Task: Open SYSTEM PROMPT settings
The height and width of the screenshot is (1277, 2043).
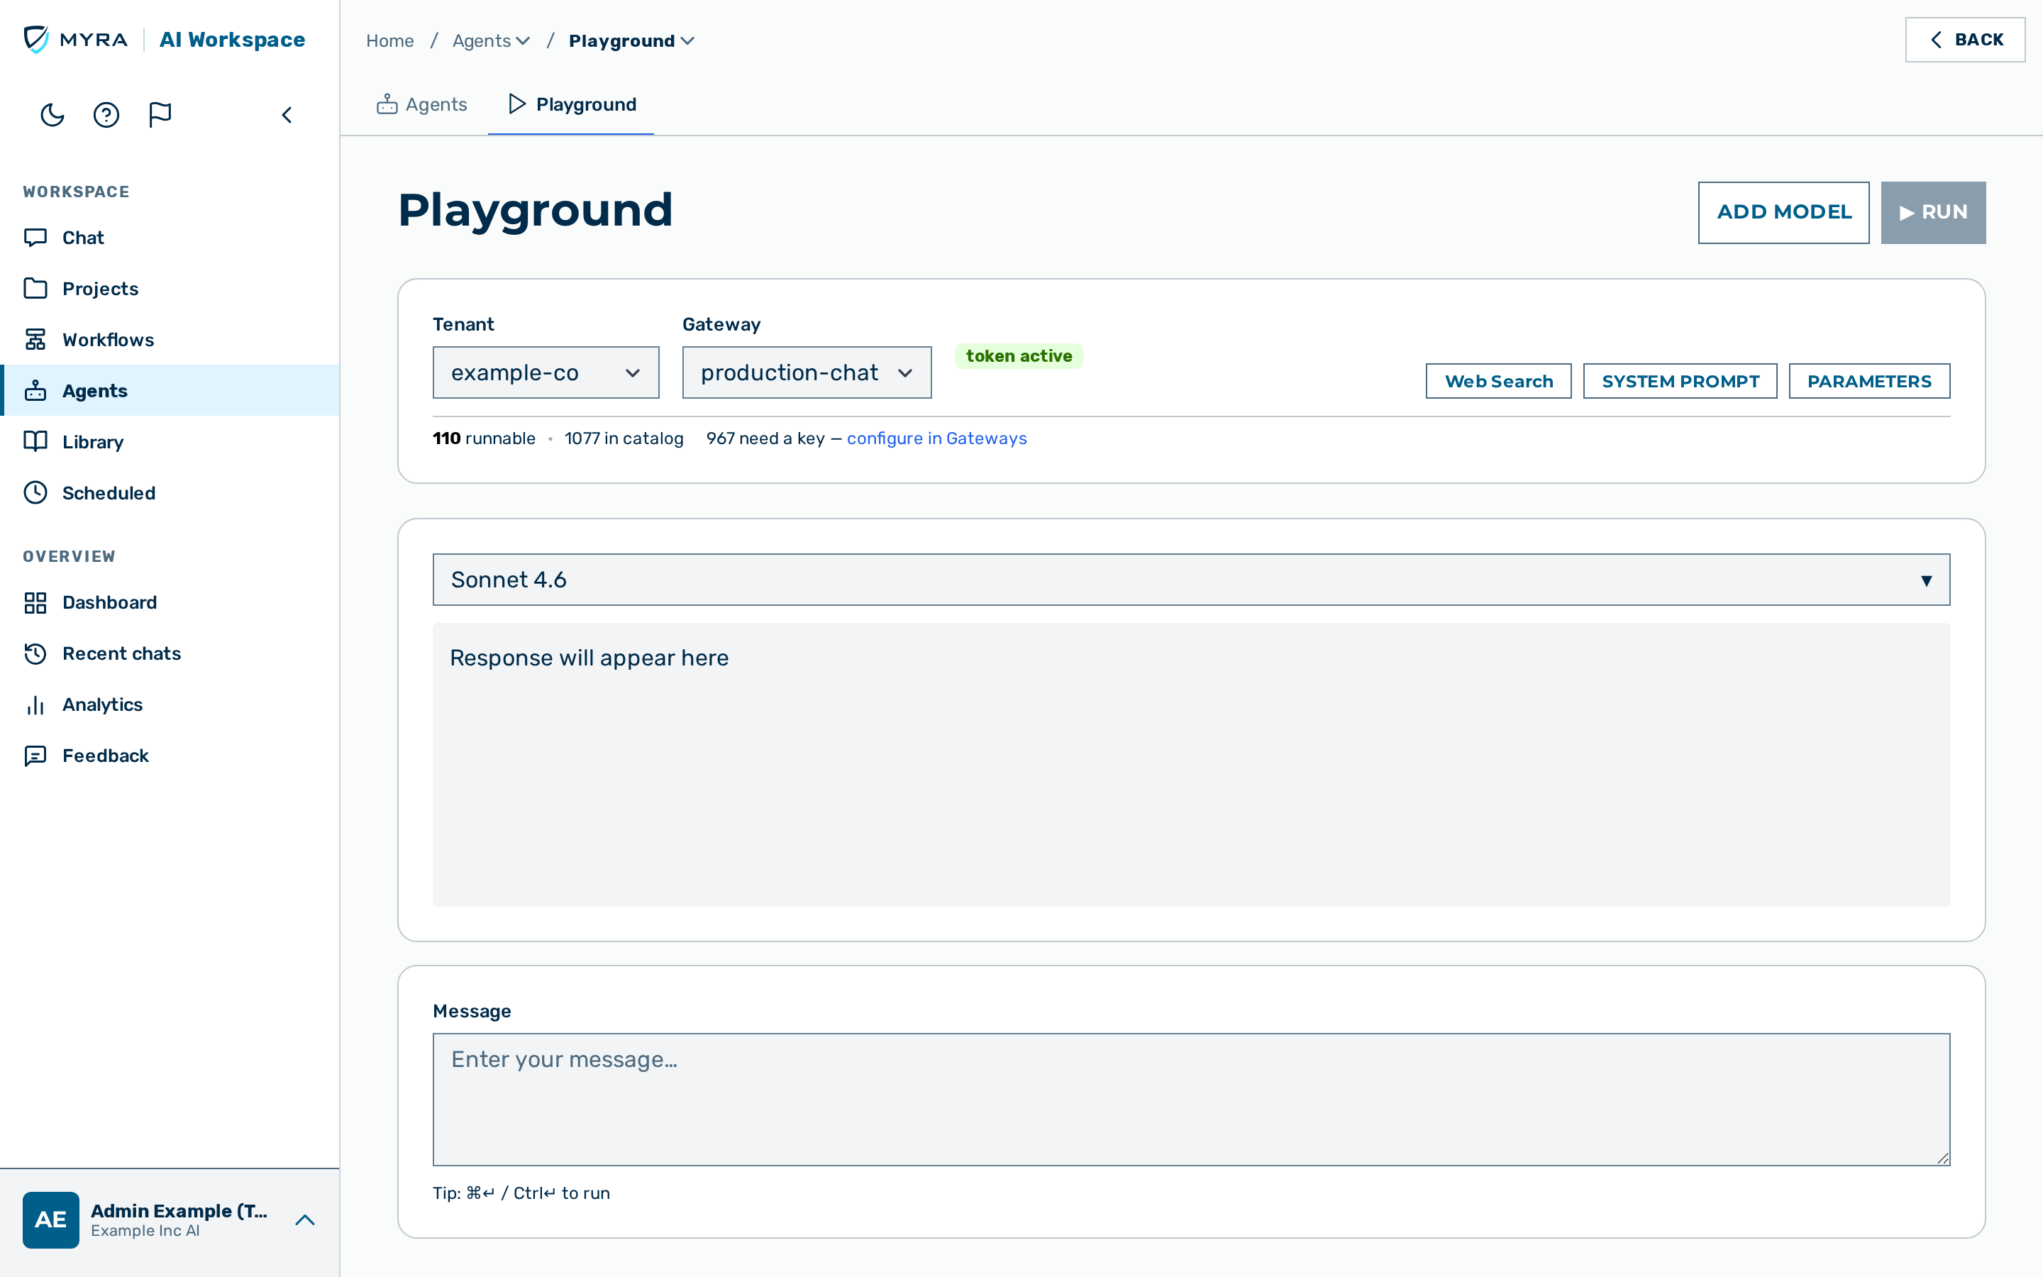Action: click(x=1680, y=381)
